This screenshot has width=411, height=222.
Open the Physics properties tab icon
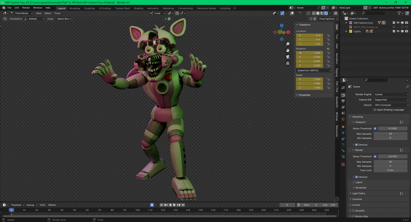point(343,133)
